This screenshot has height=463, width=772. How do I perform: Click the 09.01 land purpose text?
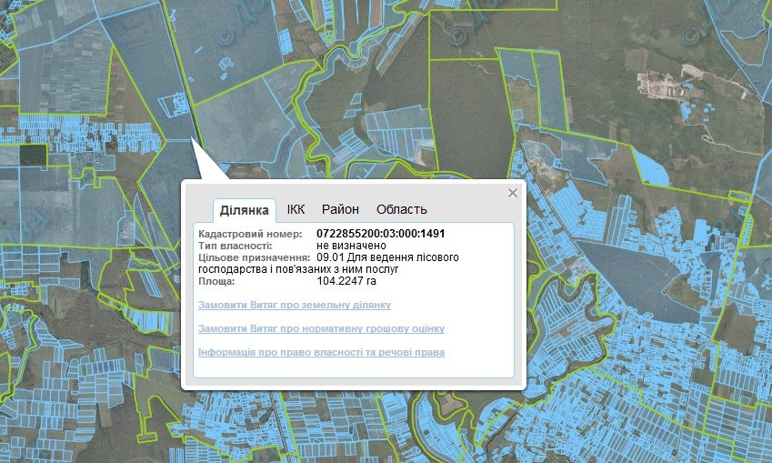pos(387,257)
